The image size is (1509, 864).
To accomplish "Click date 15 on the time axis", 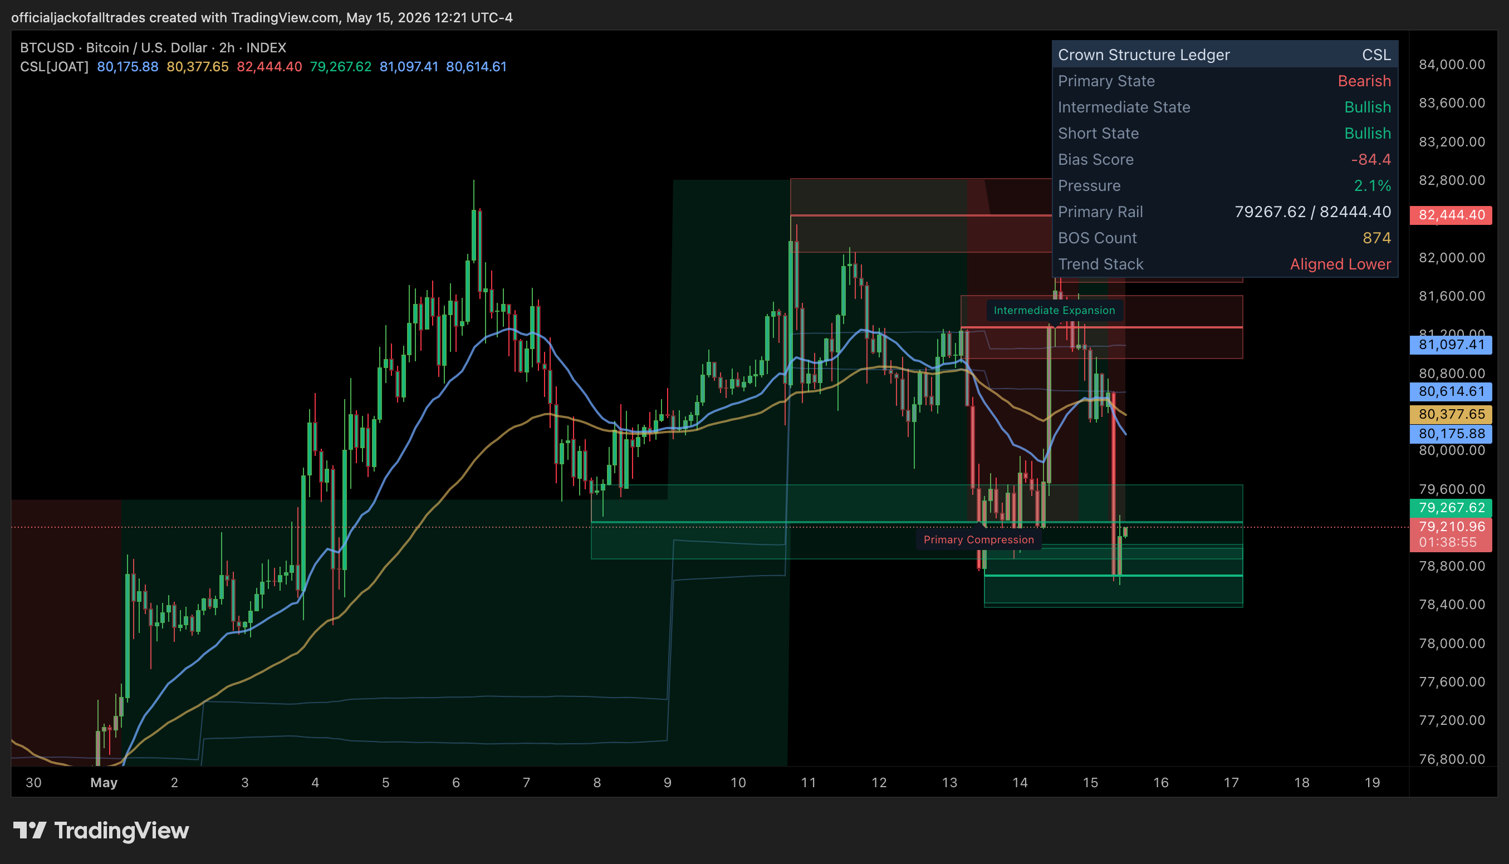I will [1090, 782].
